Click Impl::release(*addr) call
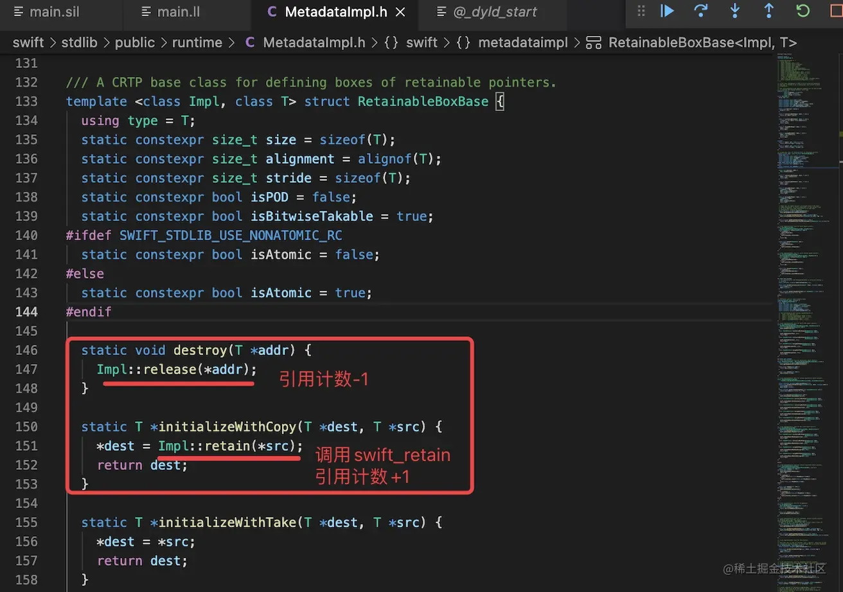The width and height of the screenshot is (843, 592). pyautogui.click(x=177, y=369)
